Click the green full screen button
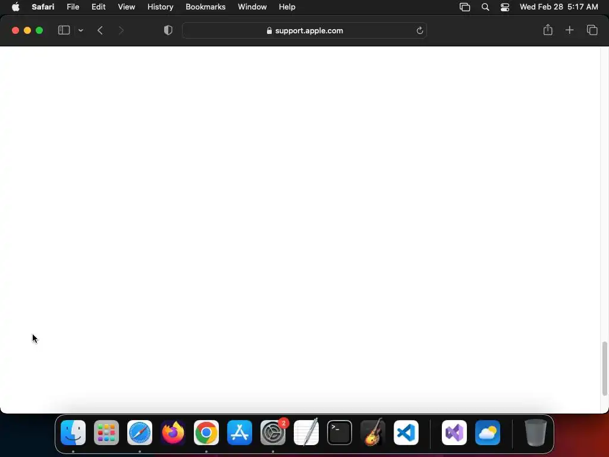The image size is (609, 457). [x=39, y=30]
